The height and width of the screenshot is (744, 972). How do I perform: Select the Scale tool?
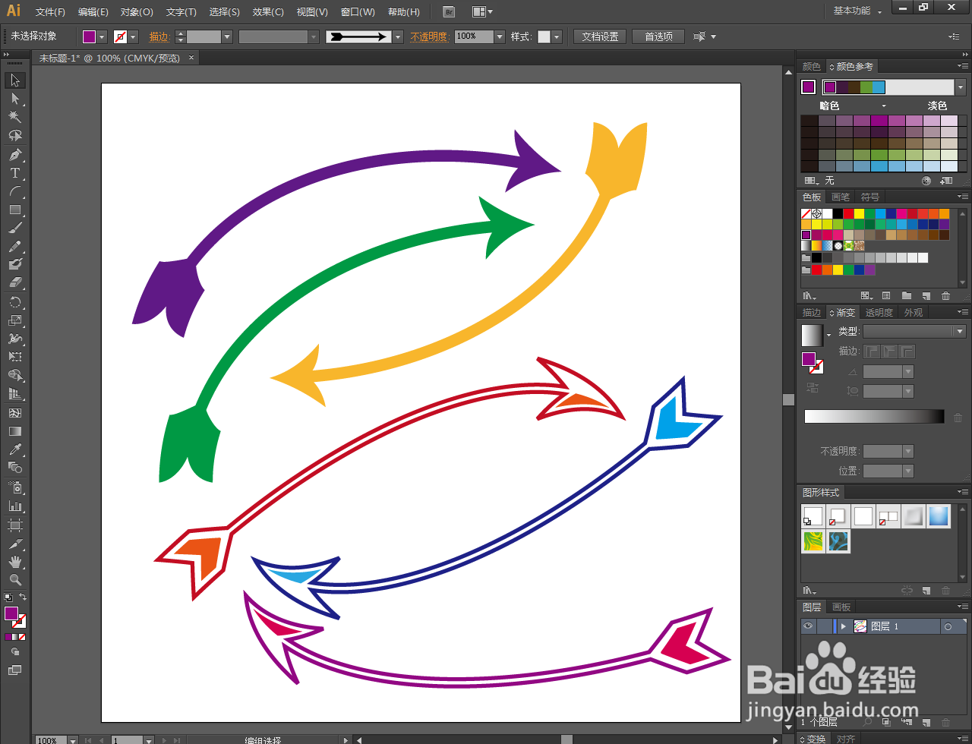15,320
